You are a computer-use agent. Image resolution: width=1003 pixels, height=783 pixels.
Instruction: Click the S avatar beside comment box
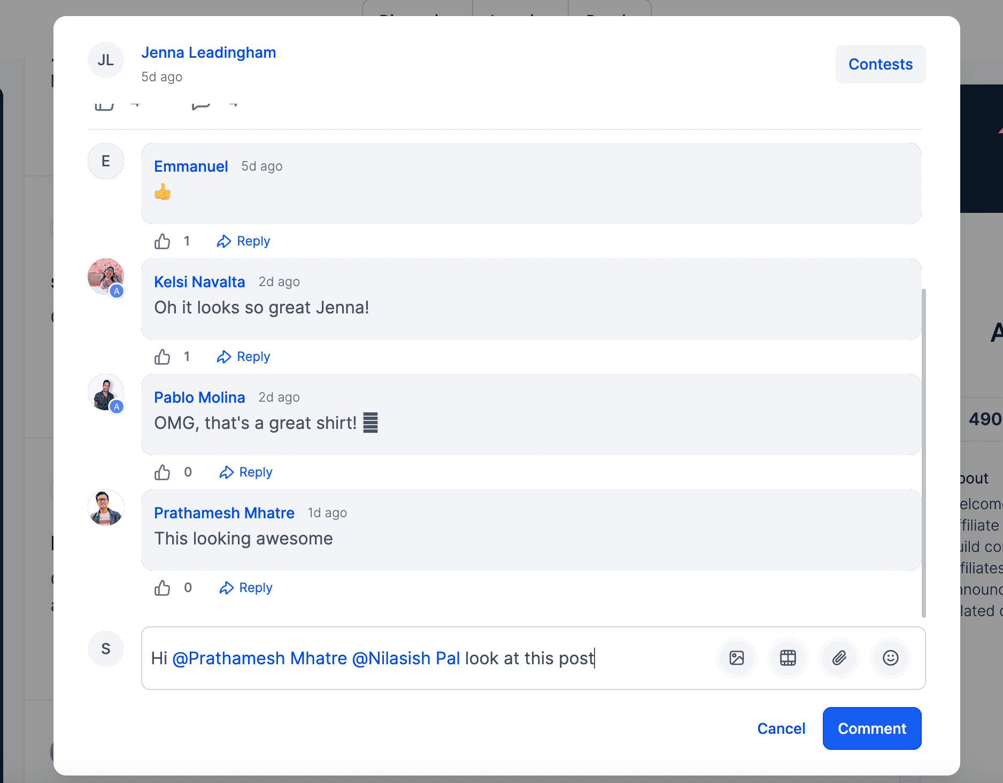(x=106, y=649)
